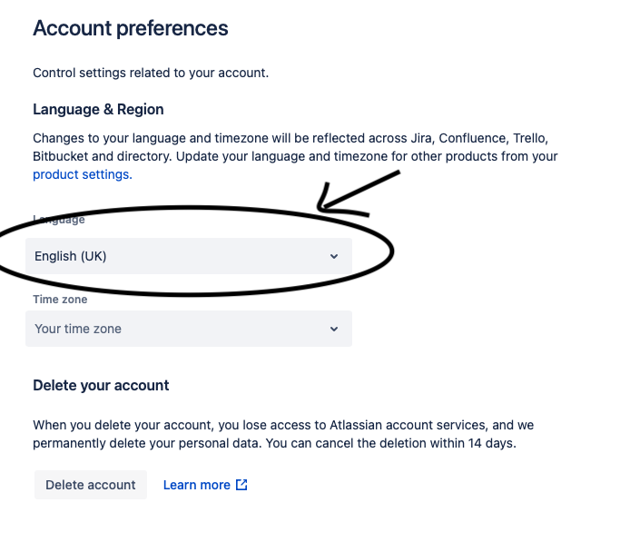This screenshot has width=630, height=542.
Task: Follow the product settings link
Action: point(83,174)
